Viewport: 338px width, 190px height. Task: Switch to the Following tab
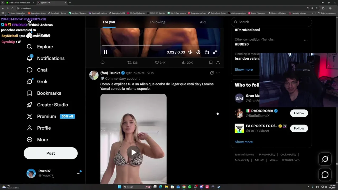[x=157, y=22]
